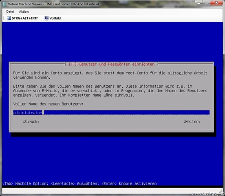225x196 pixels.
Task: Select the <Zurück> button
Action: click(31, 122)
